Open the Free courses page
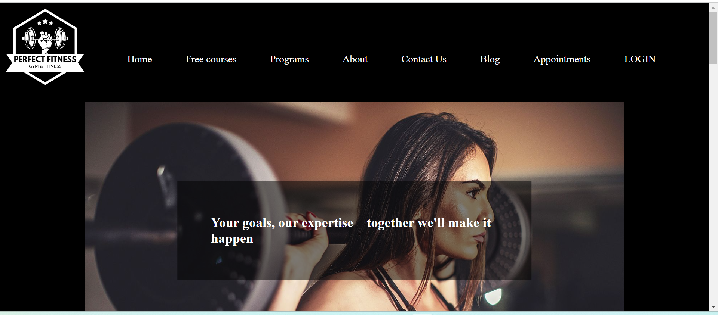This screenshot has height=315, width=718. [211, 59]
